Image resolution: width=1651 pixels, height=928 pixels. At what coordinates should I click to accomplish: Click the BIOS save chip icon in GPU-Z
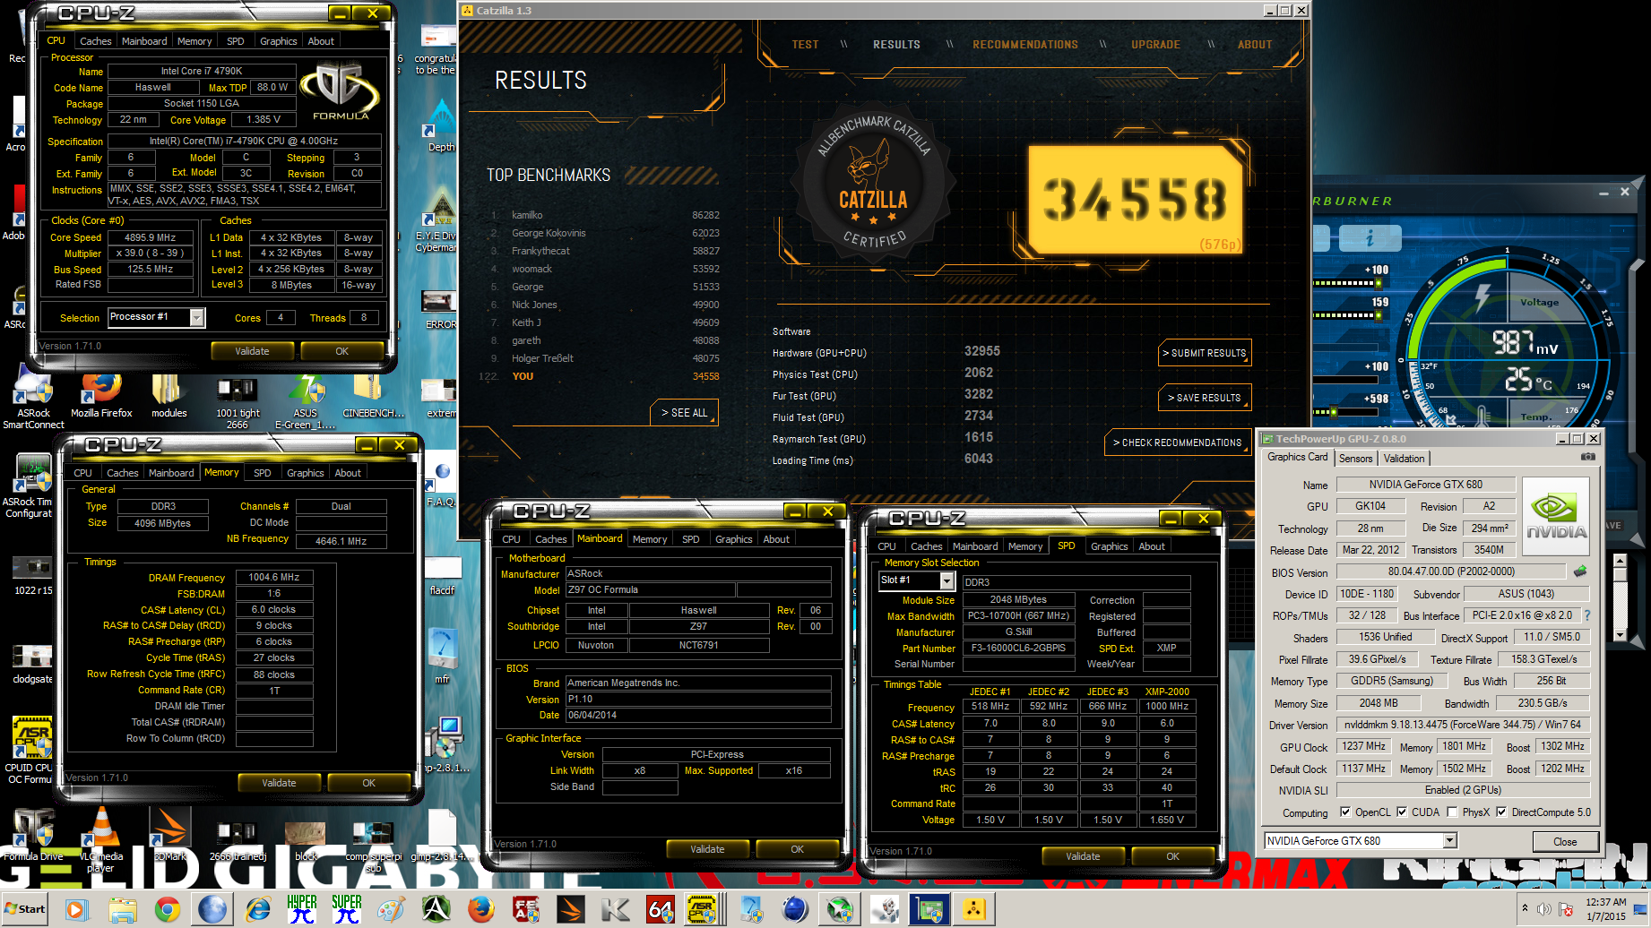1580,571
